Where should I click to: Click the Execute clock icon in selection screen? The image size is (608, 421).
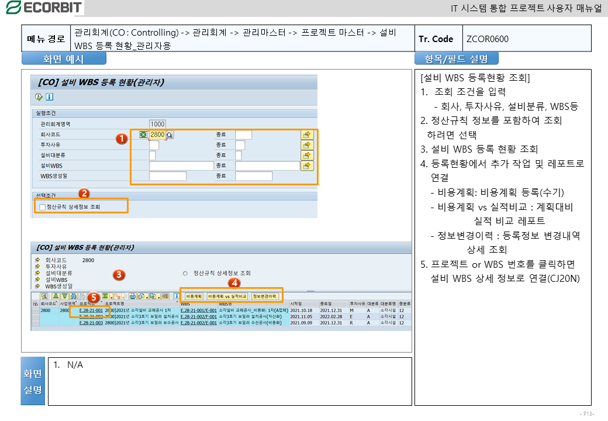point(39,97)
